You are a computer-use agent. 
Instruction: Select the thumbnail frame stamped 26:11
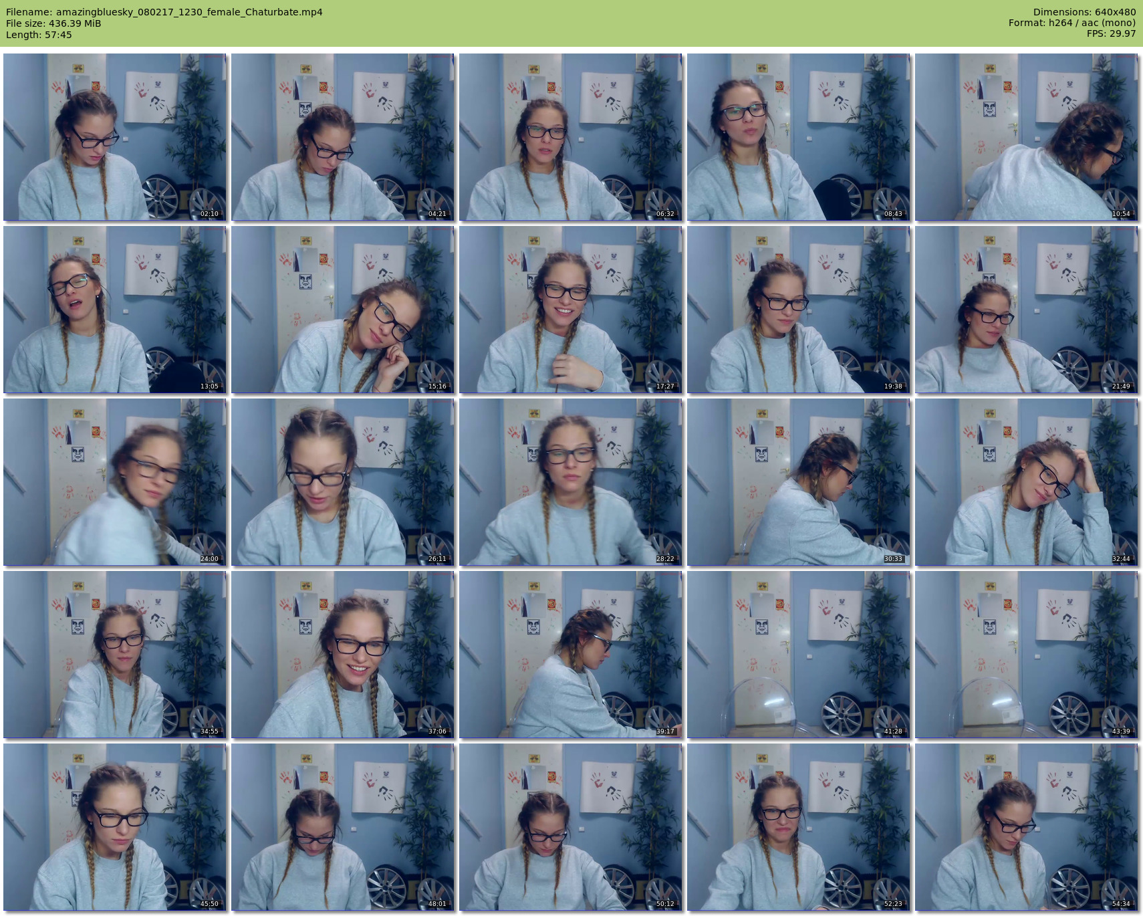click(343, 482)
